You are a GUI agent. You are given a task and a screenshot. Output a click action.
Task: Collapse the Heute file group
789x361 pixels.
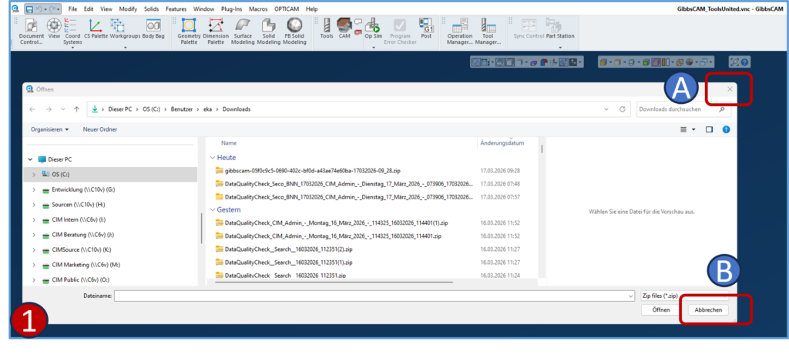[x=214, y=157]
